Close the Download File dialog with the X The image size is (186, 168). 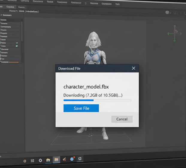pyautogui.click(x=134, y=68)
